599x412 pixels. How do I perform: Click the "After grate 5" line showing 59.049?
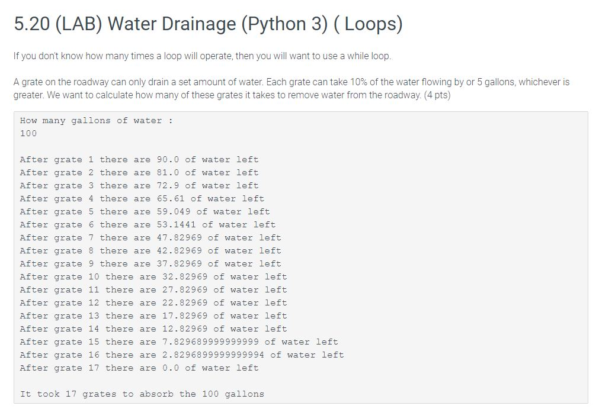[x=145, y=212]
